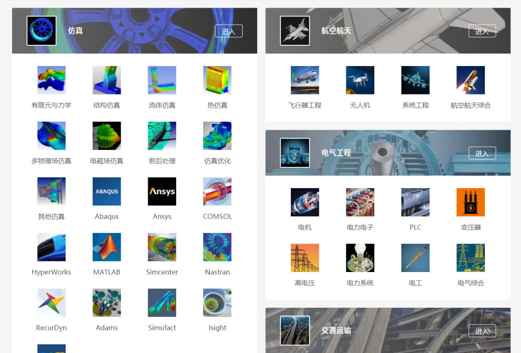Click 进入 button in 交通运输 banner

[482, 331]
